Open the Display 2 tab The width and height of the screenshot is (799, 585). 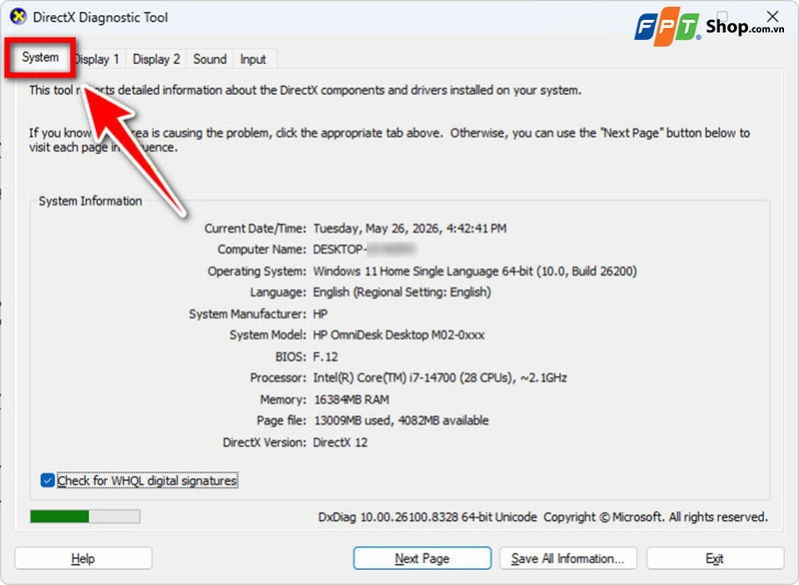point(156,59)
